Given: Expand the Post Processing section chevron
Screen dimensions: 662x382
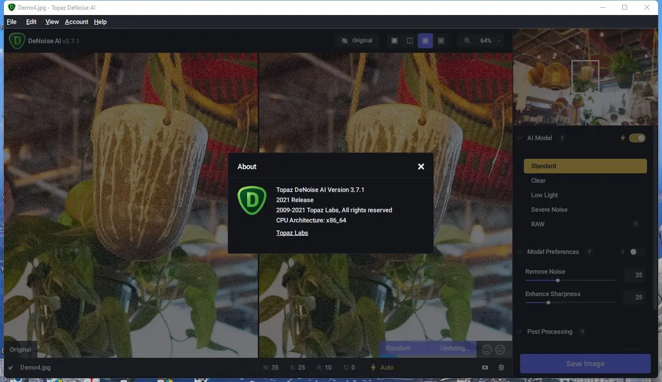Looking at the screenshot, I should [x=520, y=332].
